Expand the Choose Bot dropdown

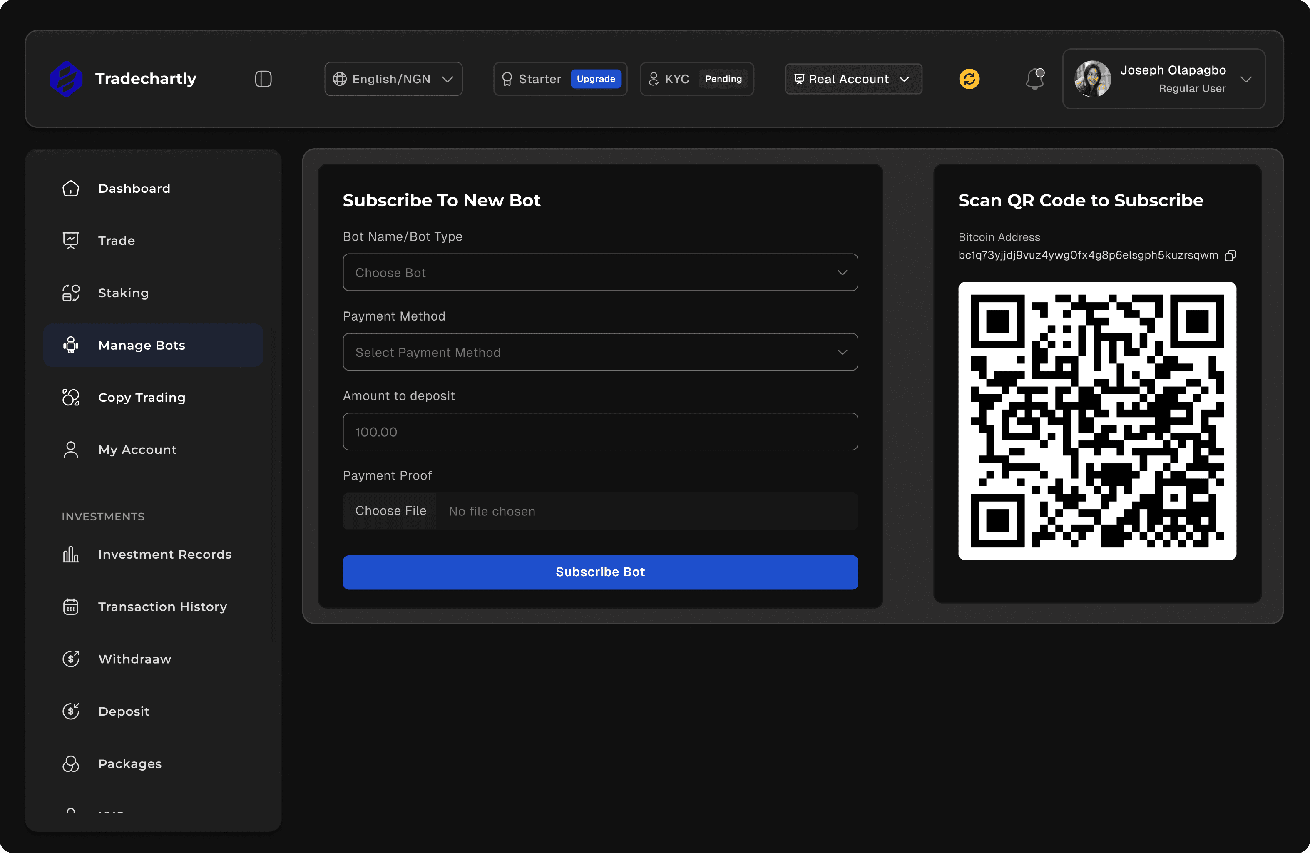point(600,272)
